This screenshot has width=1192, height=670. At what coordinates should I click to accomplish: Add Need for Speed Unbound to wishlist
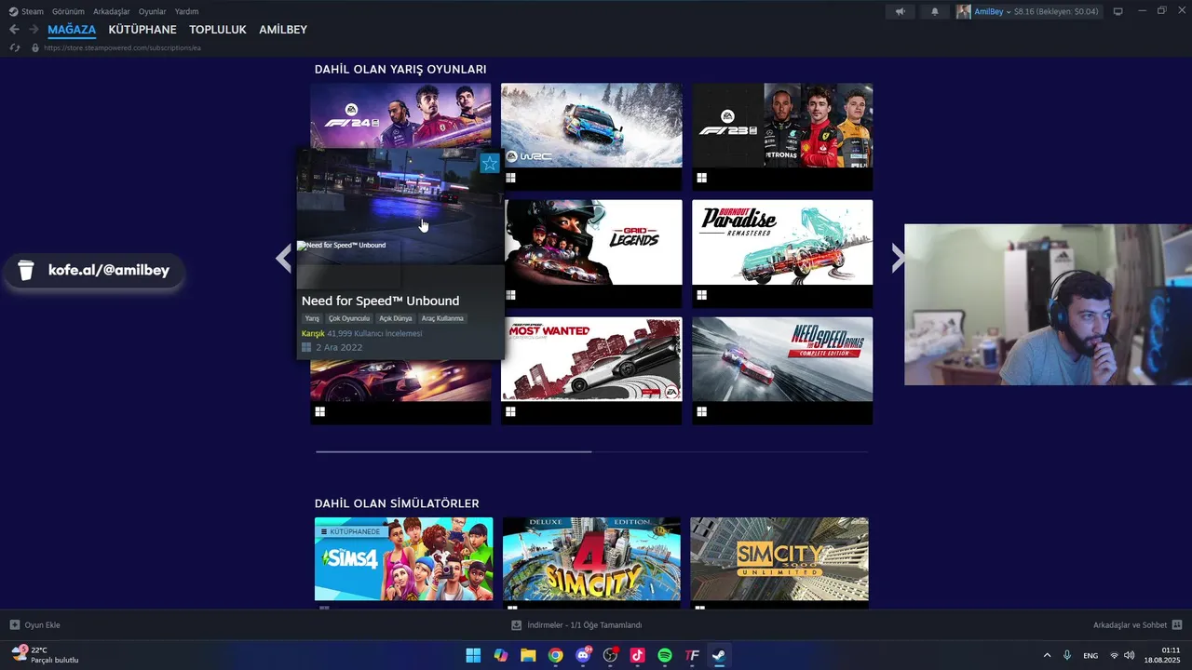490,164
